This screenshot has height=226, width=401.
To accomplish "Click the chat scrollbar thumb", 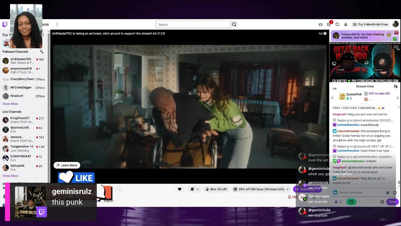I will (399, 183).
